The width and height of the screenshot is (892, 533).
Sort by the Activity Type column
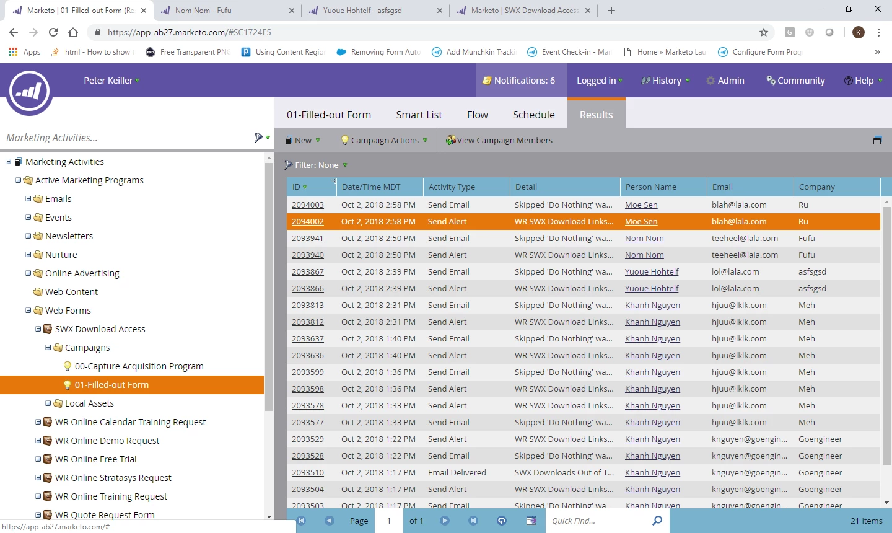pos(466,187)
